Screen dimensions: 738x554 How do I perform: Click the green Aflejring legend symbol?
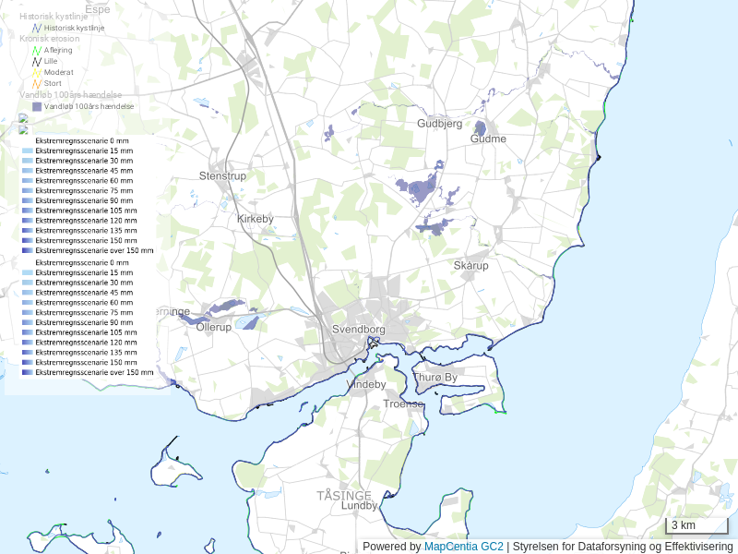pyautogui.click(x=37, y=51)
